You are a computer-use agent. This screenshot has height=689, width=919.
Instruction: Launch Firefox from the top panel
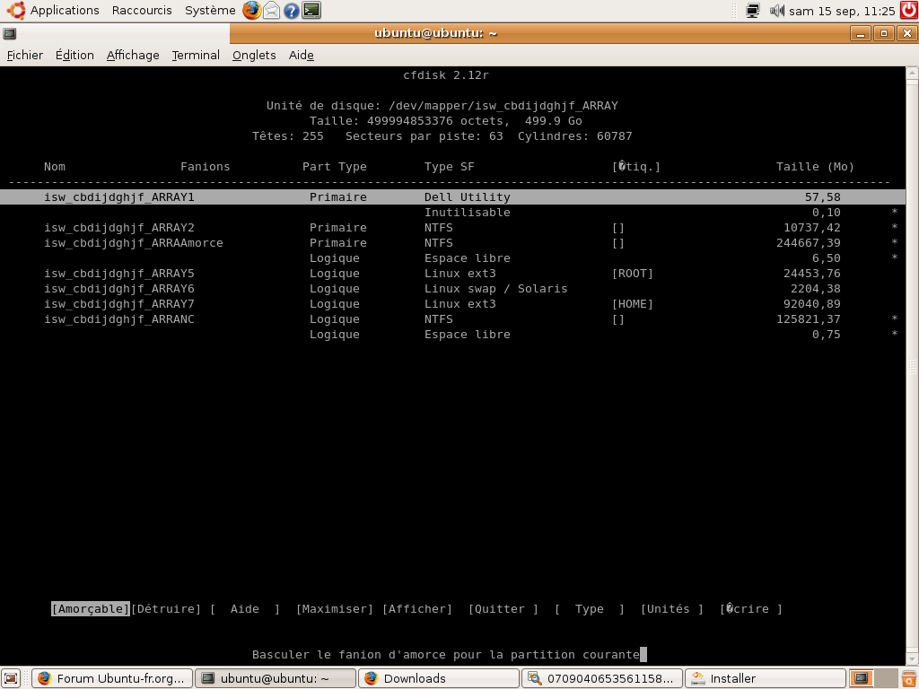(x=251, y=11)
